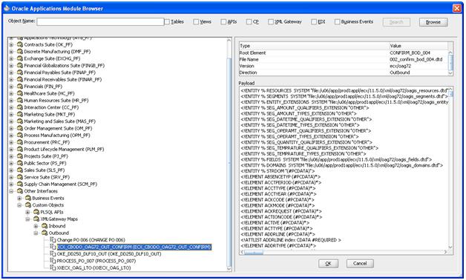Click the Interaction Center folder icon
Image resolution: width=466 pixels, height=280 pixels.
19,107
